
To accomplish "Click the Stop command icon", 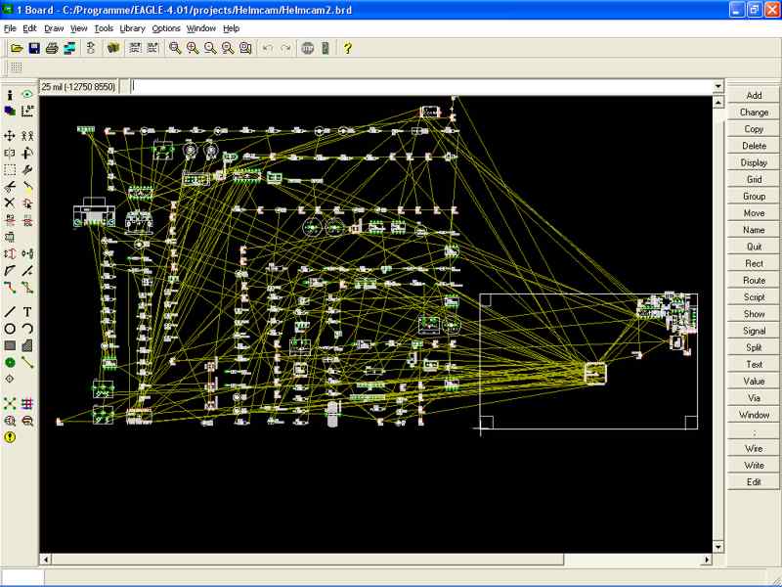I will click(x=308, y=48).
